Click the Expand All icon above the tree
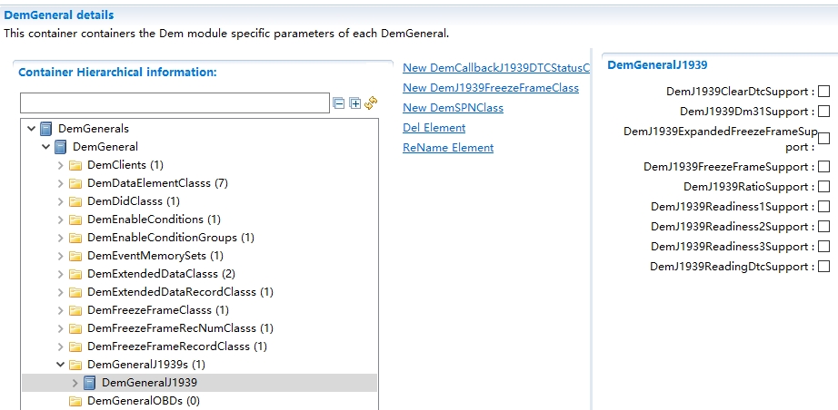Screen dimensions: 838x410 (354, 103)
